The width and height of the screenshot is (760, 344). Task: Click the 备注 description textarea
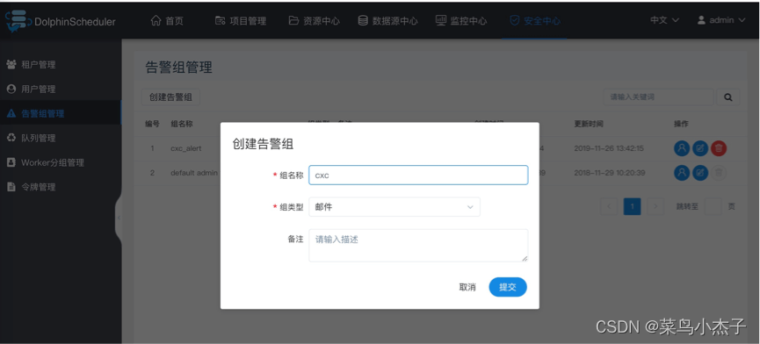tap(418, 246)
